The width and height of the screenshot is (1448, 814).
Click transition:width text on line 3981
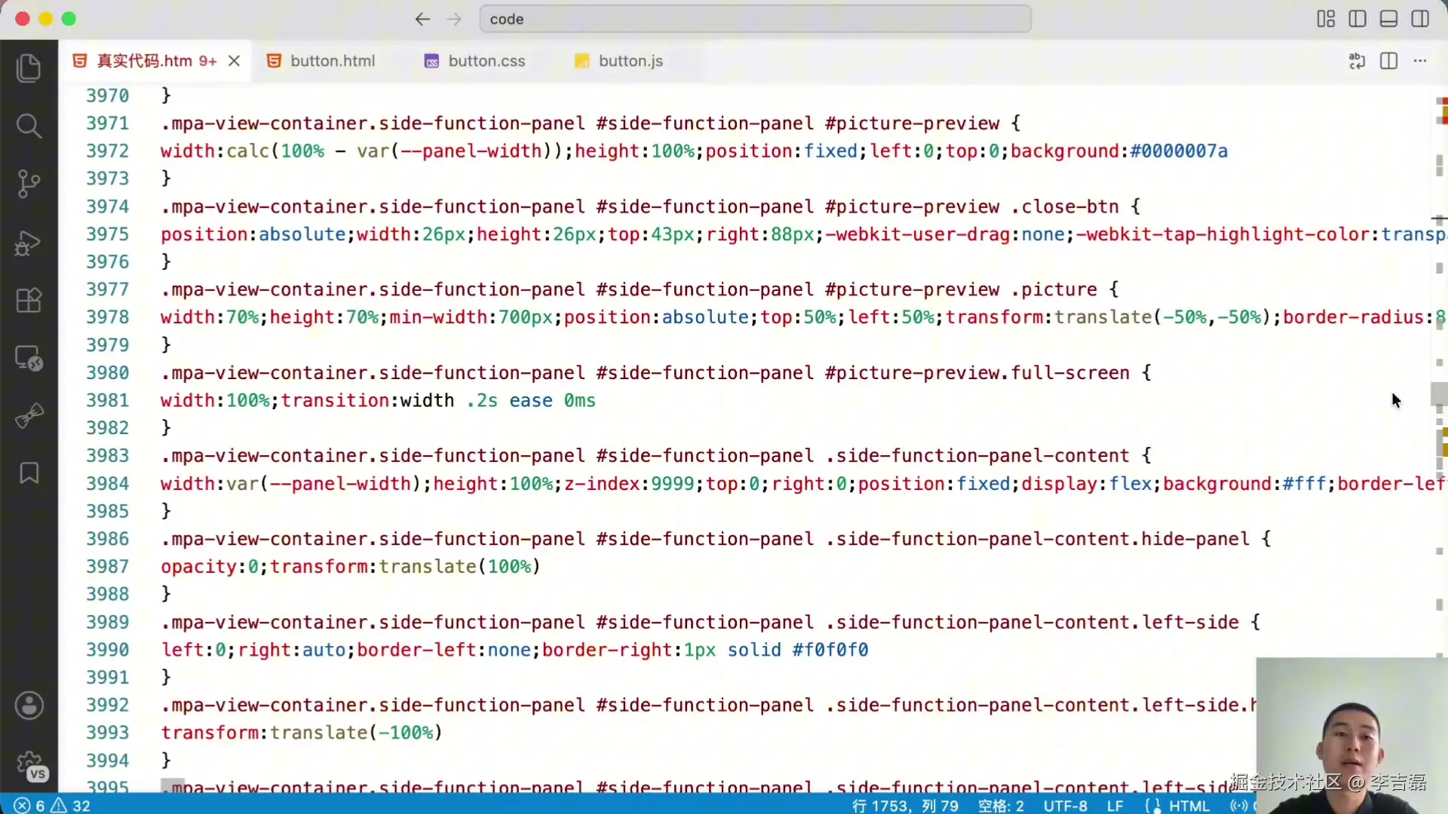pos(367,401)
